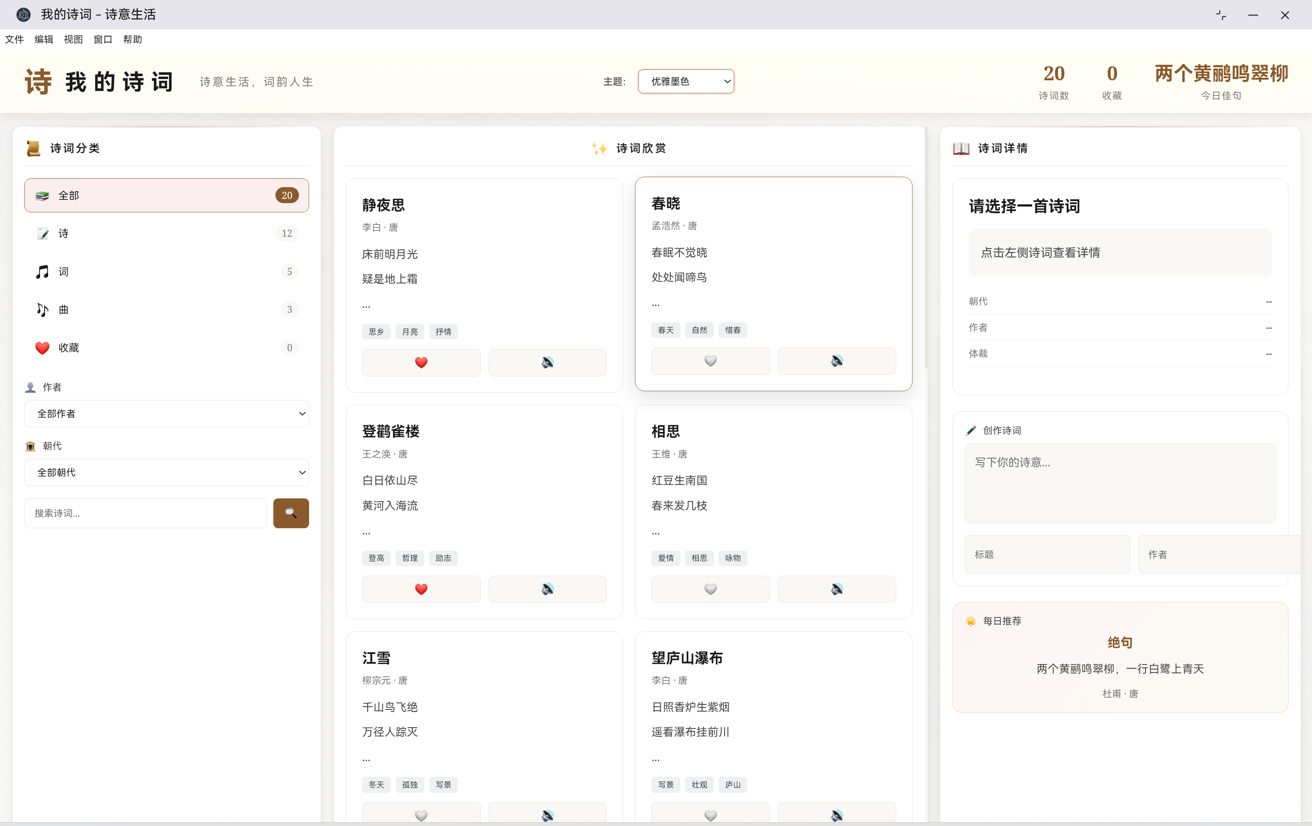1312x826 pixels.
Task: Open the 江雪 poem title
Action: click(x=376, y=658)
